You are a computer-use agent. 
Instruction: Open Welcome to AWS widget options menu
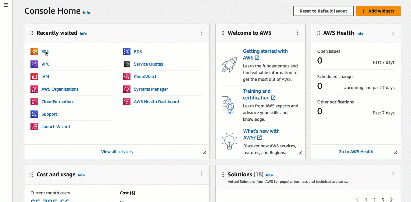point(297,33)
